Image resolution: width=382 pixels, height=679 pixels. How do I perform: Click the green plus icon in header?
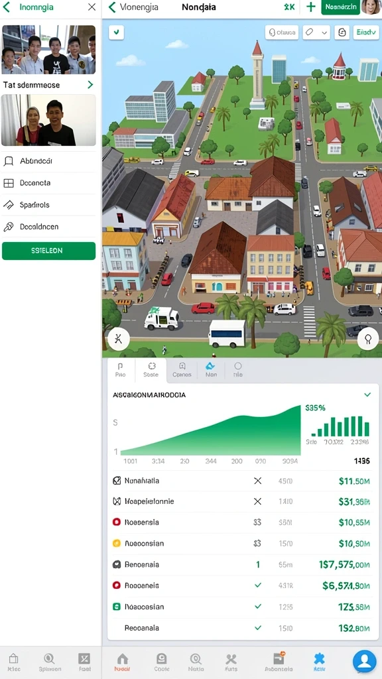point(310,7)
